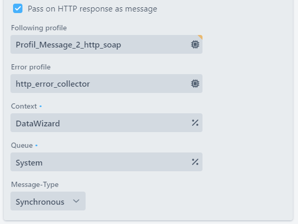Image resolution: width=298 pixels, height=224 pixels.
Task: Click the Context field label
Action: point(24,107)
